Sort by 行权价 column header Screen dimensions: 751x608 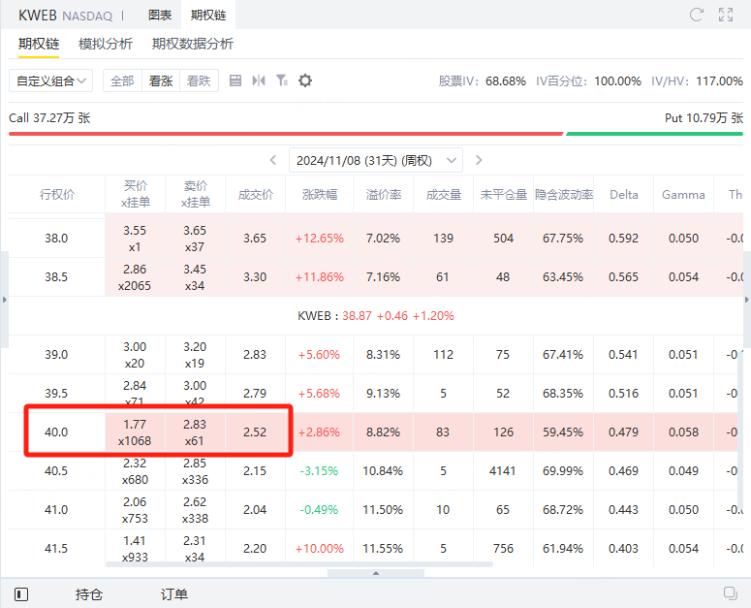tap(57, 195)
